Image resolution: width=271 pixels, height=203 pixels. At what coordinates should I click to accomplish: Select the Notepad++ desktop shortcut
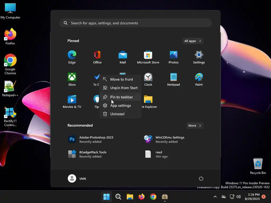coord(10,88)
